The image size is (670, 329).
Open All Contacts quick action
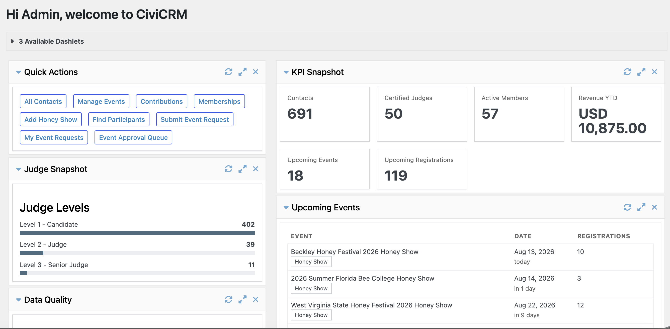tap(43, 101)
